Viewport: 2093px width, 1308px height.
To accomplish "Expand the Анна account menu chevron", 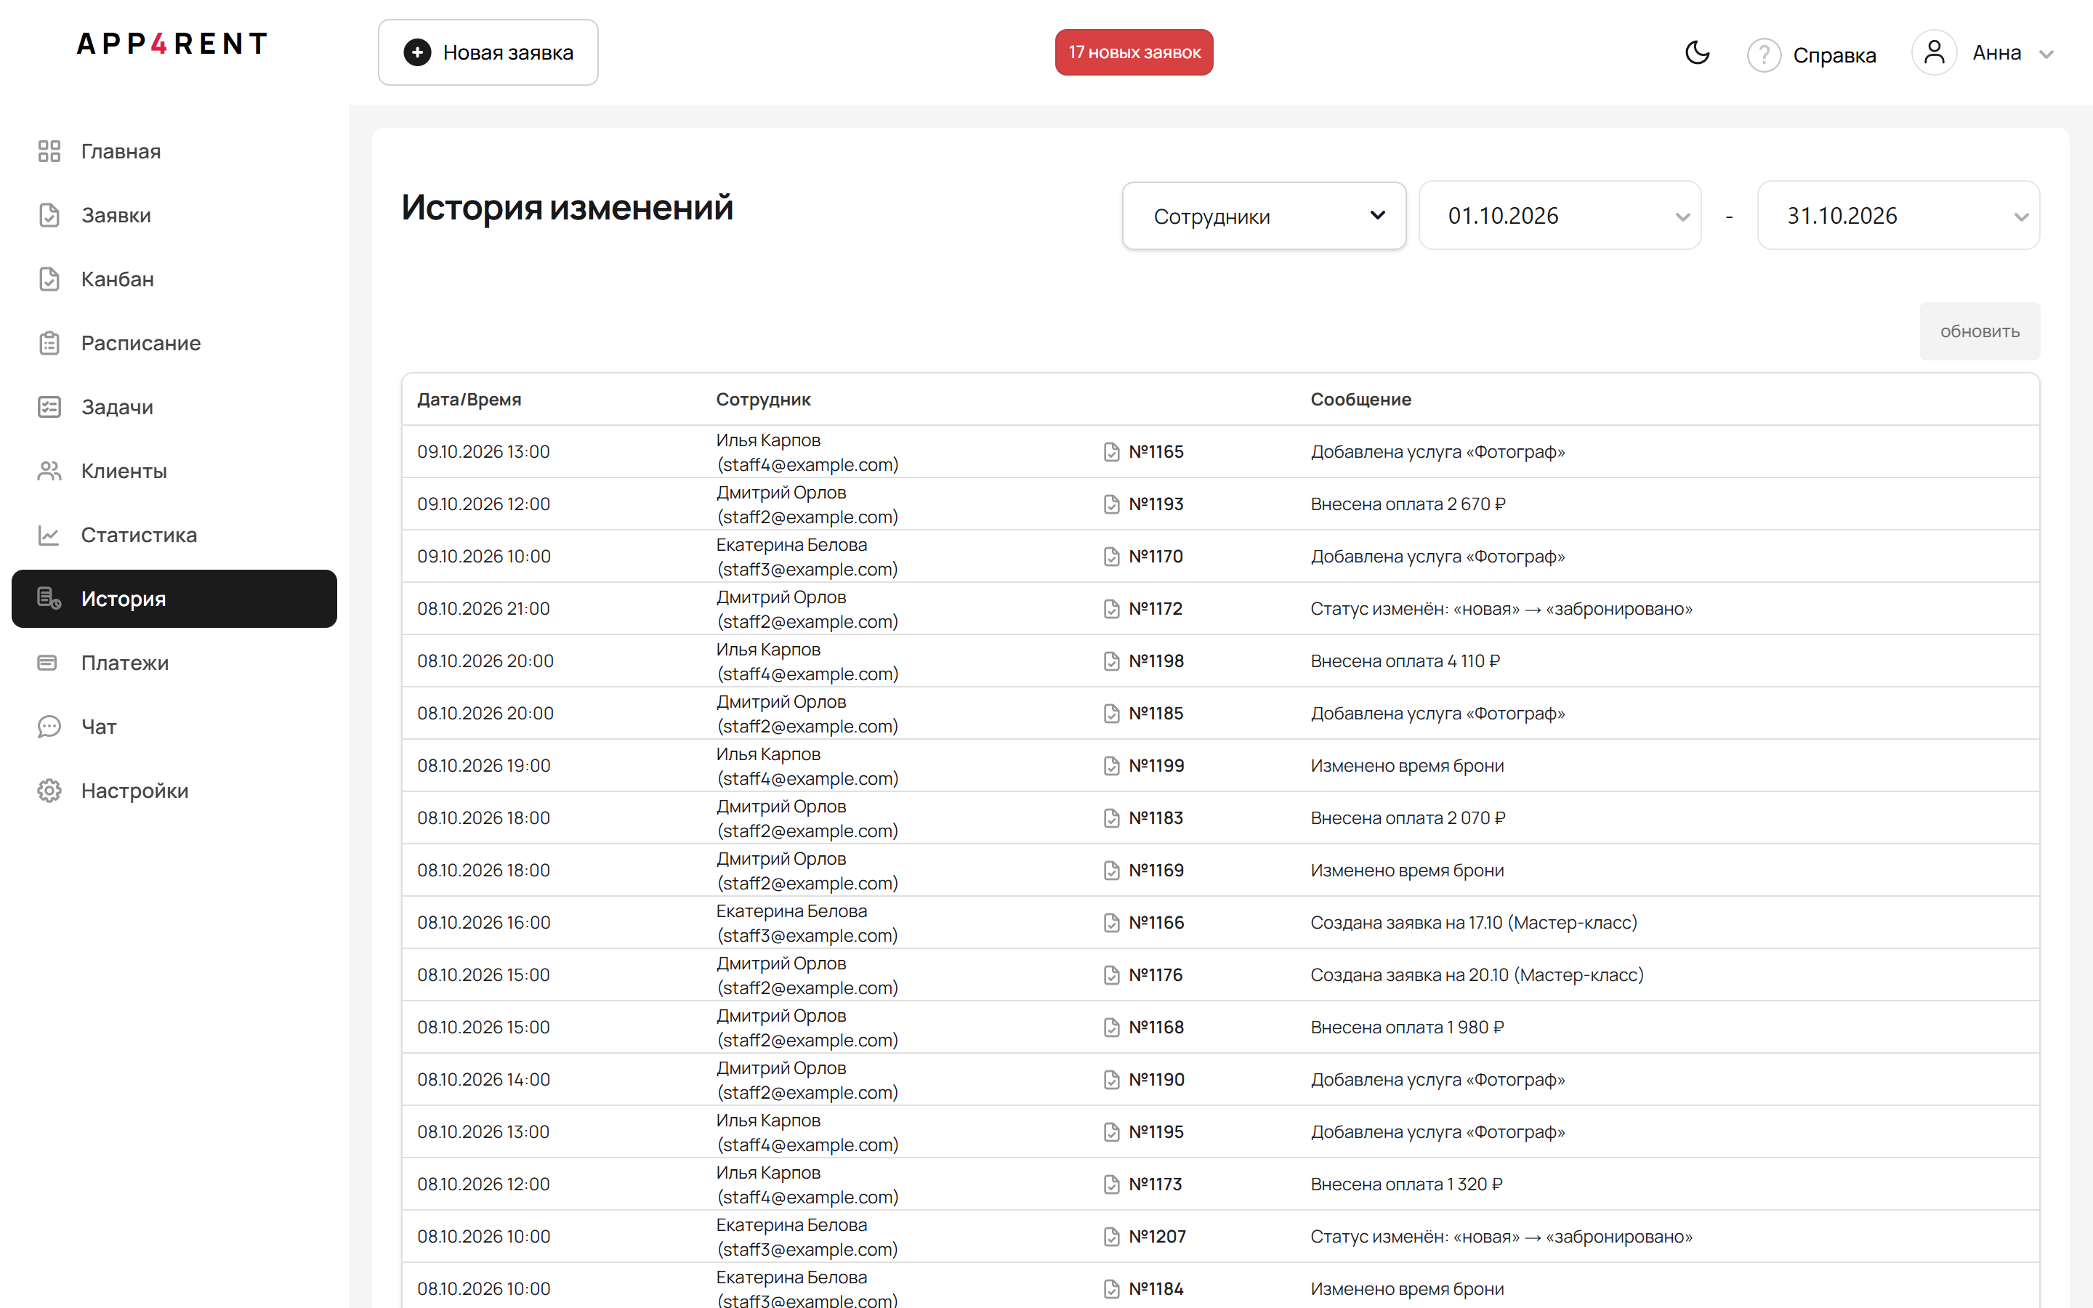I will point(2046,54).
